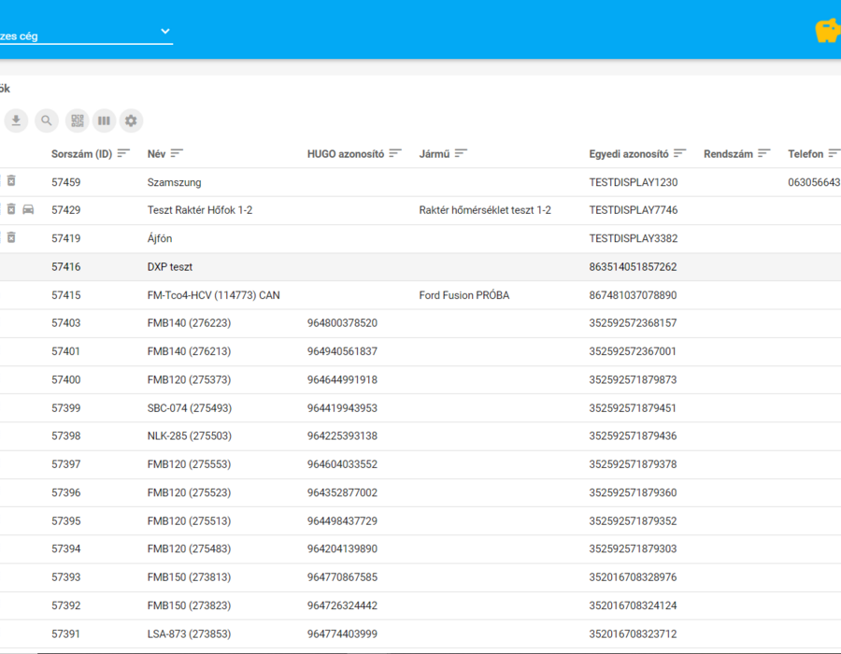Sort using Egyedi azonosító icon
Screen dimensions: 841x654
pos(679,153)
